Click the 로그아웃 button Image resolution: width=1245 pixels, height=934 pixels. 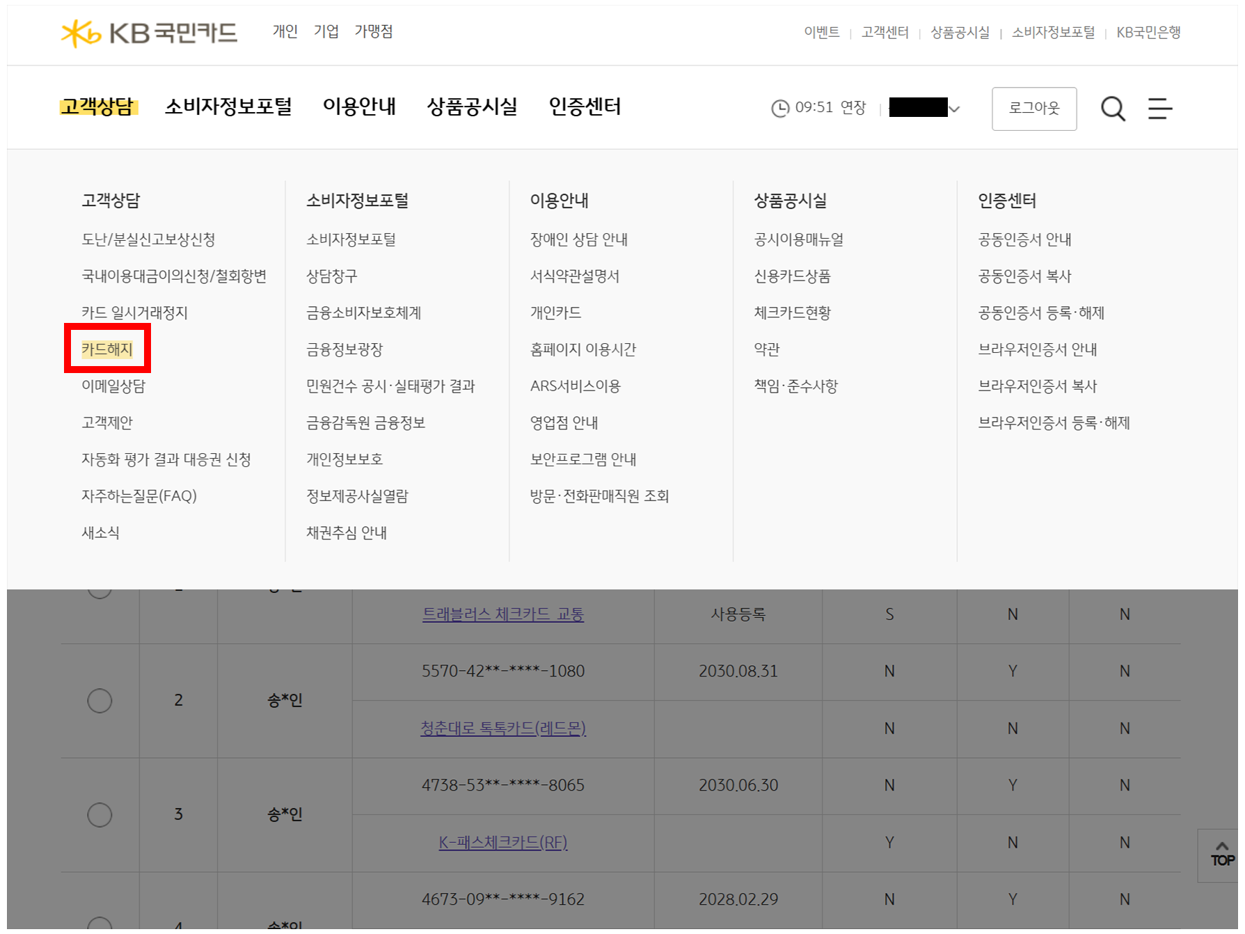pyautogui.click(x=1033, y=109)
